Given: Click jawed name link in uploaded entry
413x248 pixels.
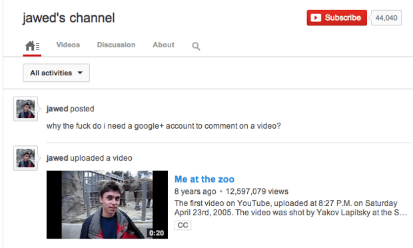Looking at the screenshot, I should pyautogui.click(x=57, y=158).
